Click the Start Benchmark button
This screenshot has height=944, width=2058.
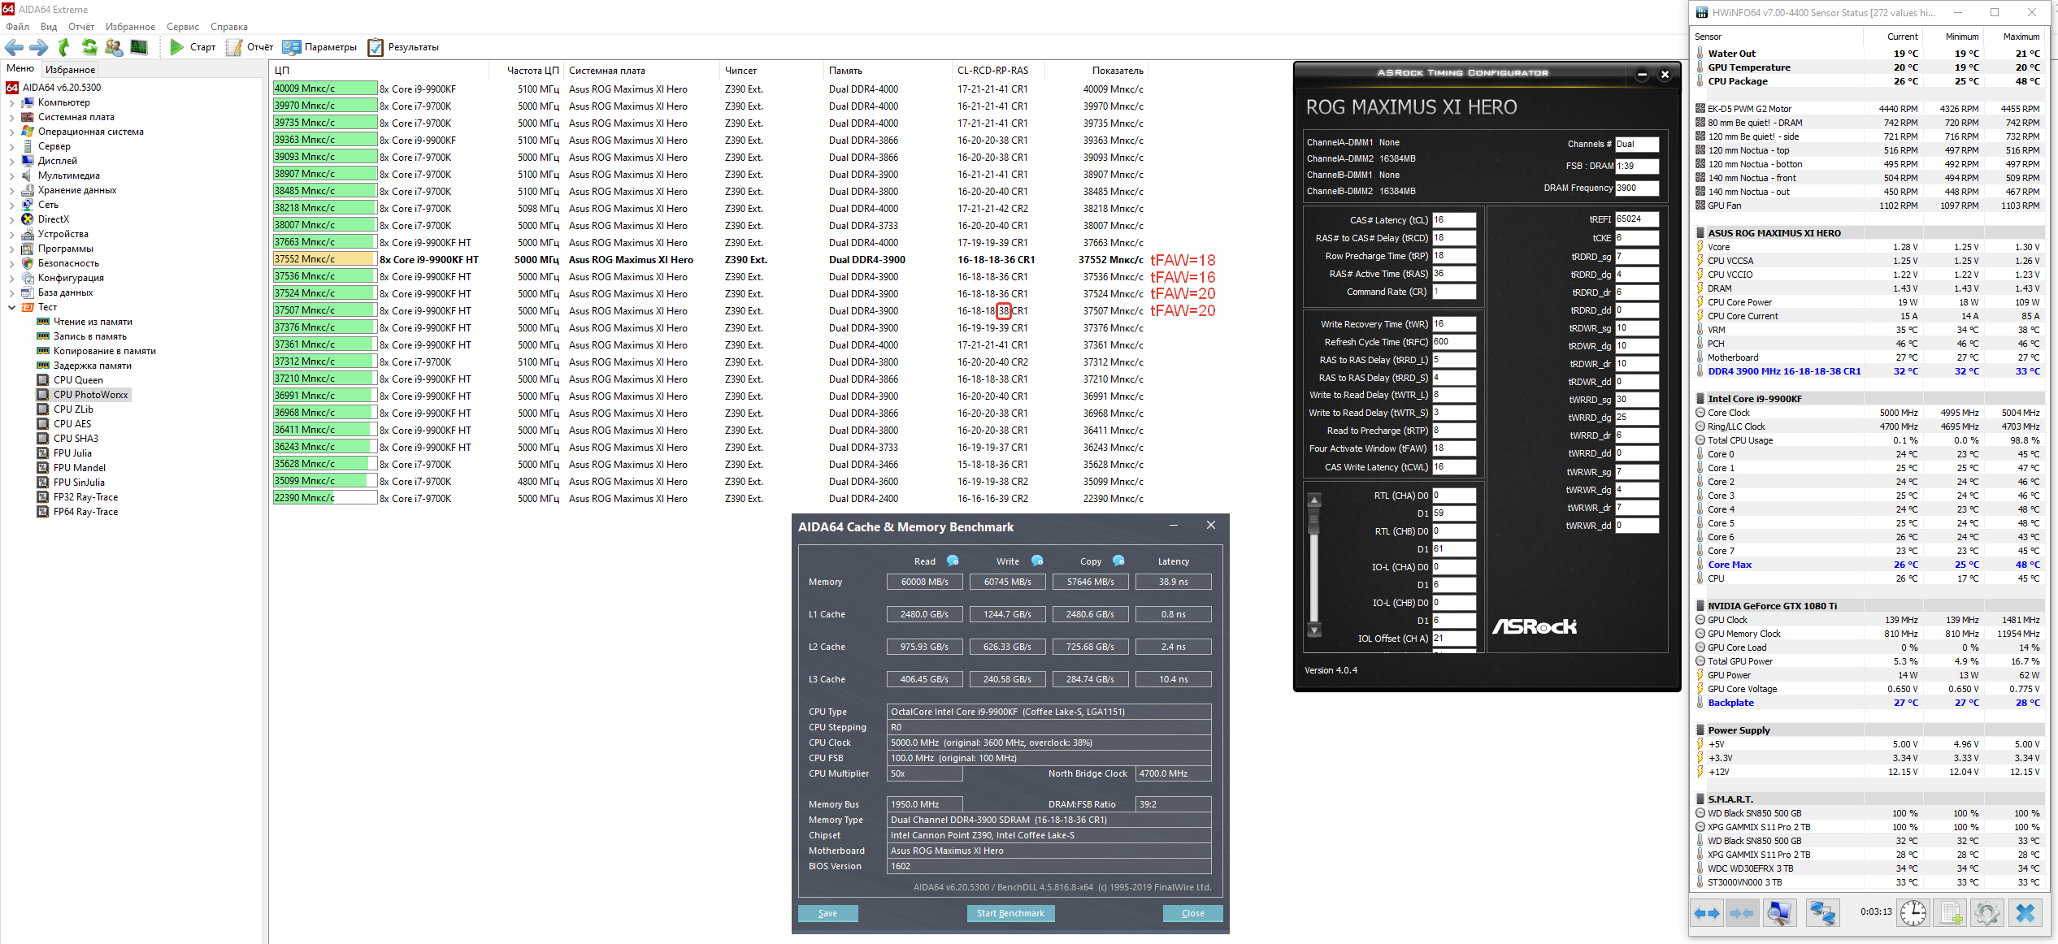[x=1010, y=913]
